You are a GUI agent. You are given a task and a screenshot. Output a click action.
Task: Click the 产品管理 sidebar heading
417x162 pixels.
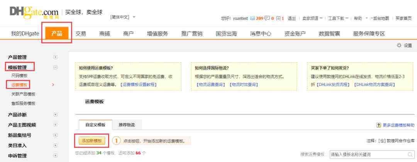(x=17, y=57)
